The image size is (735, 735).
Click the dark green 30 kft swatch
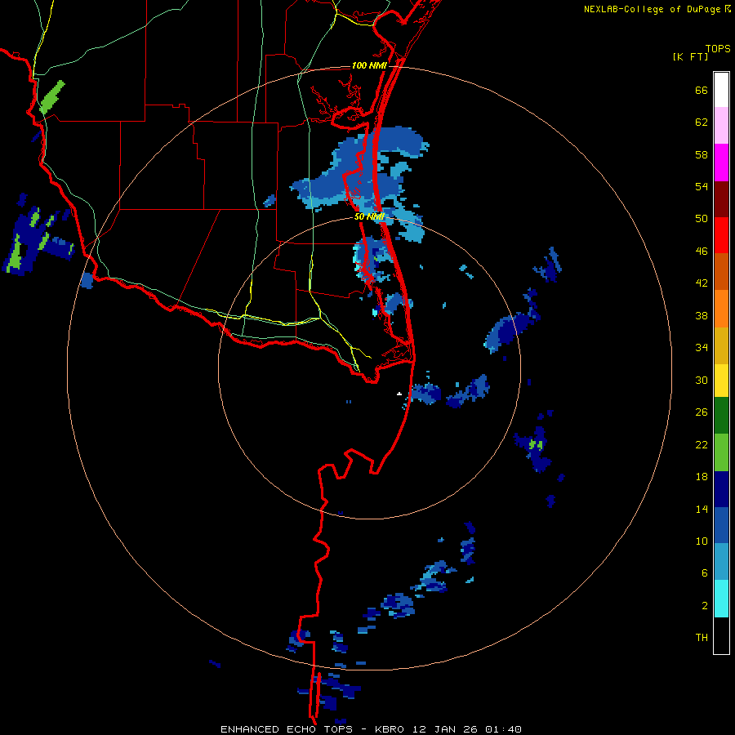coord(721,416)
